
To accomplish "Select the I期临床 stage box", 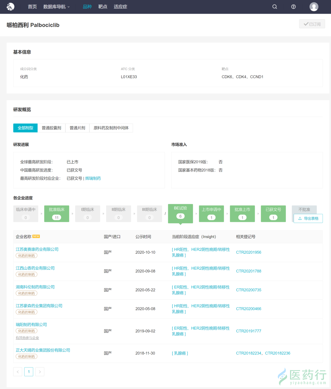I will [88, 214].
